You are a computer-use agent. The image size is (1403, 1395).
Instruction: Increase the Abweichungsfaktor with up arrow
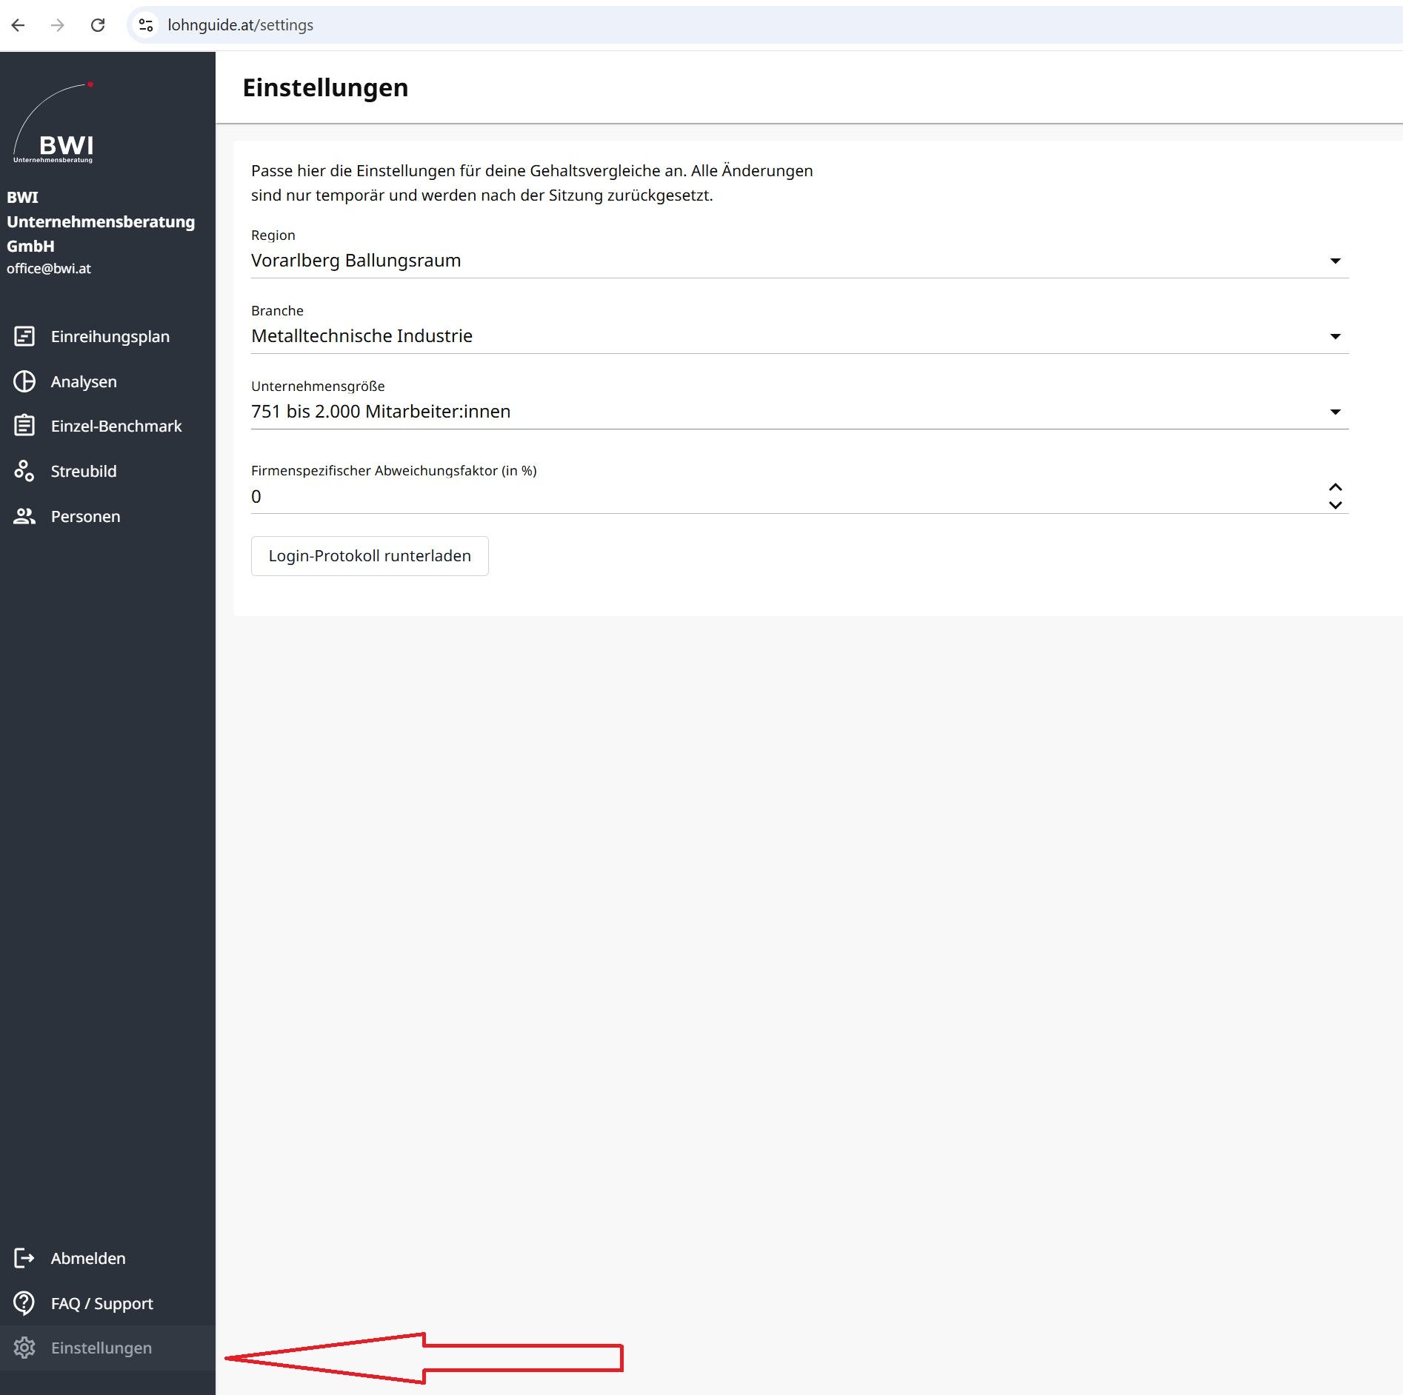[1335, 487]
